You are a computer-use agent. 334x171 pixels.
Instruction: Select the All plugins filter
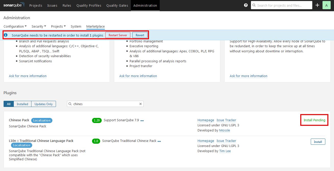pyautogui.click(x=9, y=104)
